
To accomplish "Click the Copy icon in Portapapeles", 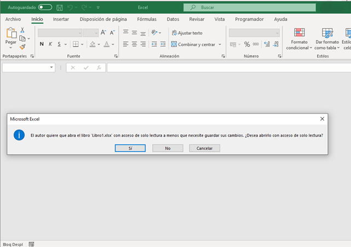I will (x=22, y=38).
